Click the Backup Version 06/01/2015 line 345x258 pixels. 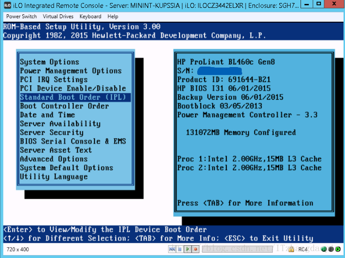[230, 97]
